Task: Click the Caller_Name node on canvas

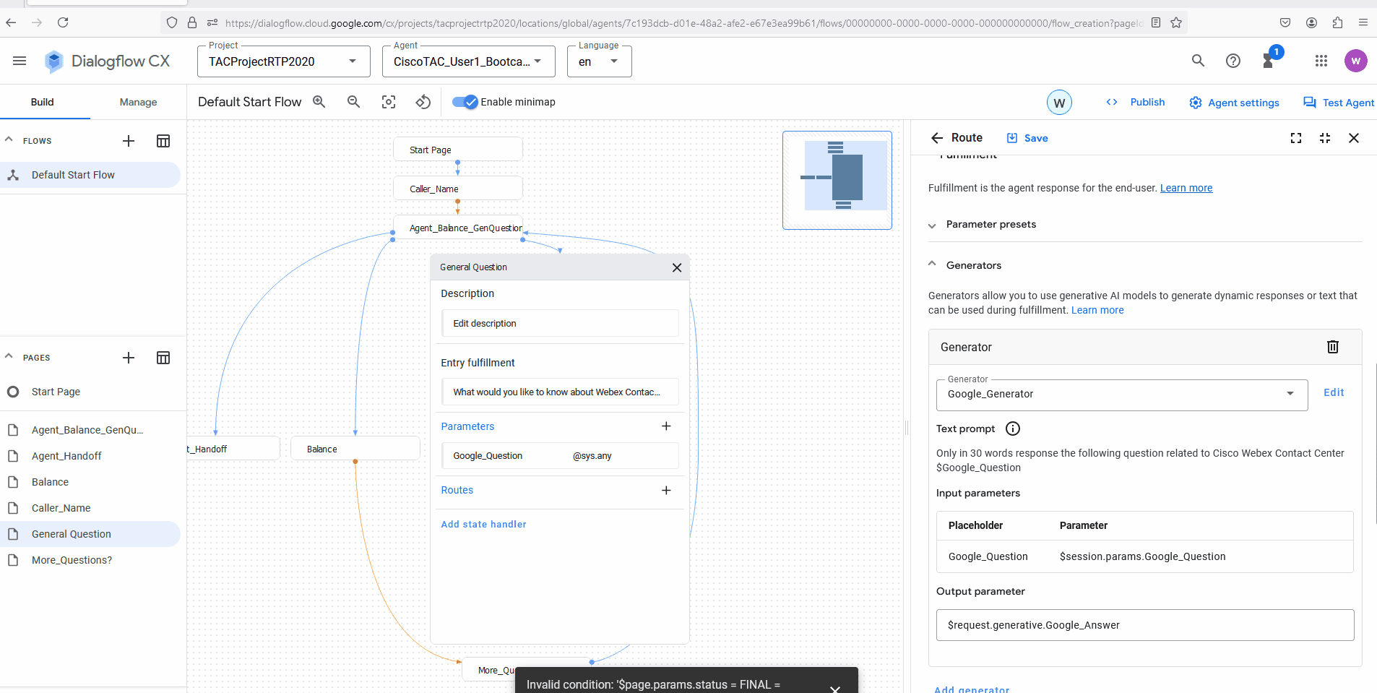Action: (x=457, y=189)
